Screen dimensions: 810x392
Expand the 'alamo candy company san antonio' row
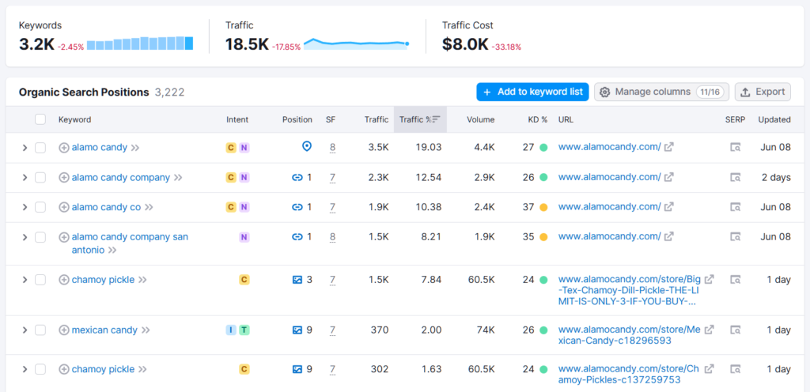[x=25, y=237]
